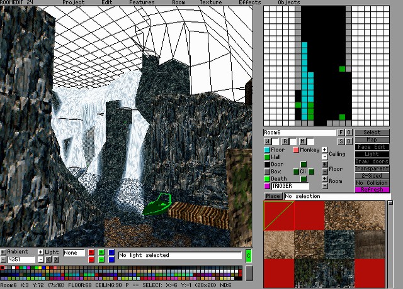This screenshot has width=403, height=289.
Task: Toggle the 2-Sided option
Action: 372,175
